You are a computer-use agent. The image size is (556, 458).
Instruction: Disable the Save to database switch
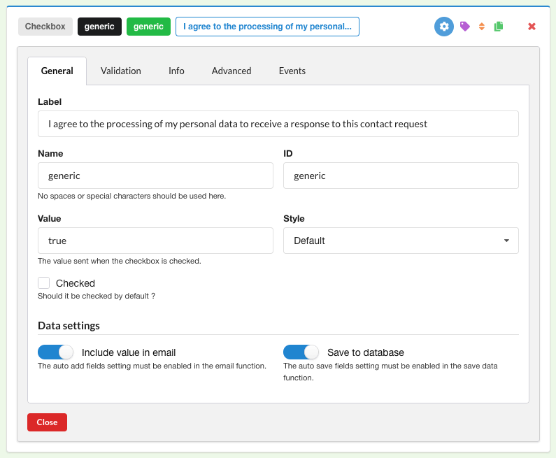(301, 352)
